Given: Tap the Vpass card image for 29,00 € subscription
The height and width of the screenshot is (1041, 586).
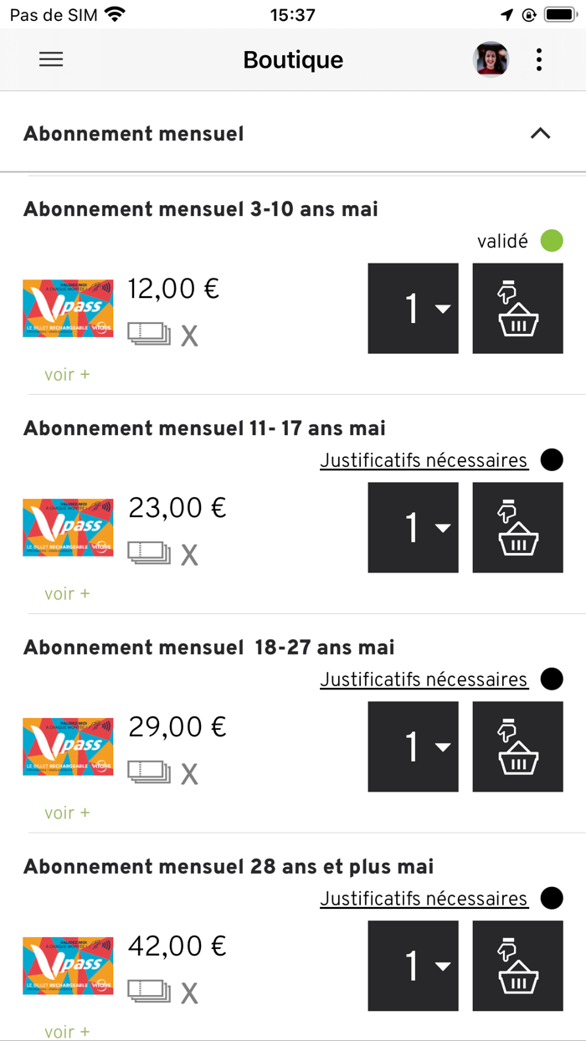Looking at the screenshot, I should pos(68,746).
